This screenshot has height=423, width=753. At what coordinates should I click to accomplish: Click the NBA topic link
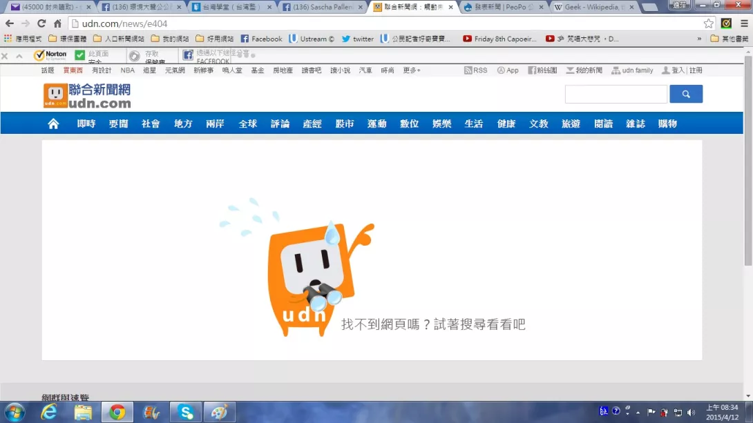127,70
